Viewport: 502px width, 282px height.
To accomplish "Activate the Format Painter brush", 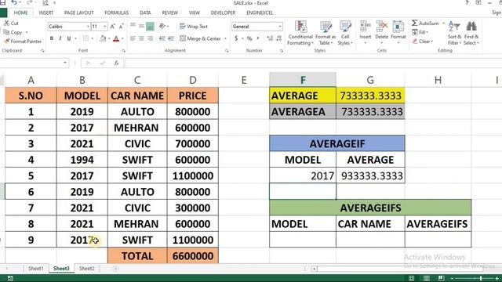I will click(23, 42).
